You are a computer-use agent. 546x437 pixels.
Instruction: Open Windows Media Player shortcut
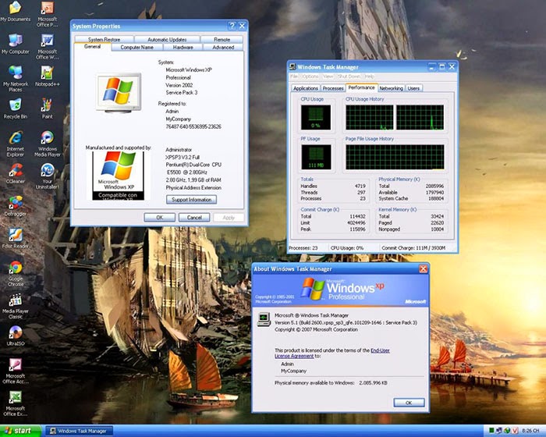[x=47, y=137]
